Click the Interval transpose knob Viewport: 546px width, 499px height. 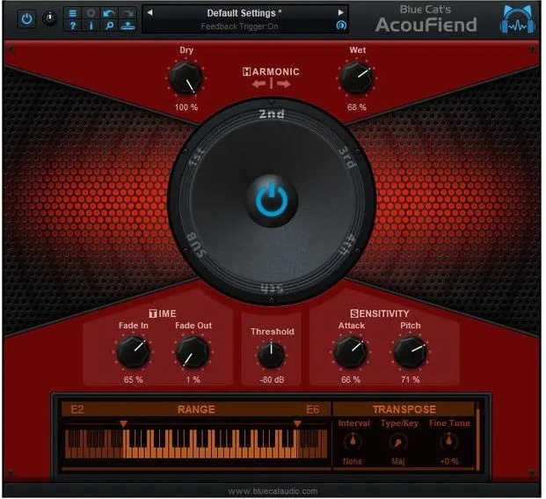(x=353, y=442)
